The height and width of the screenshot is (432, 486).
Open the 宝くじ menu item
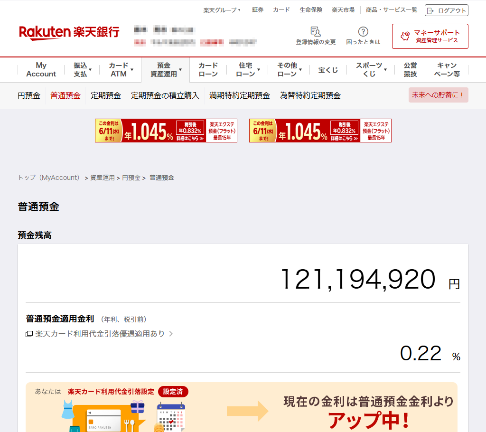click(328, 70)
